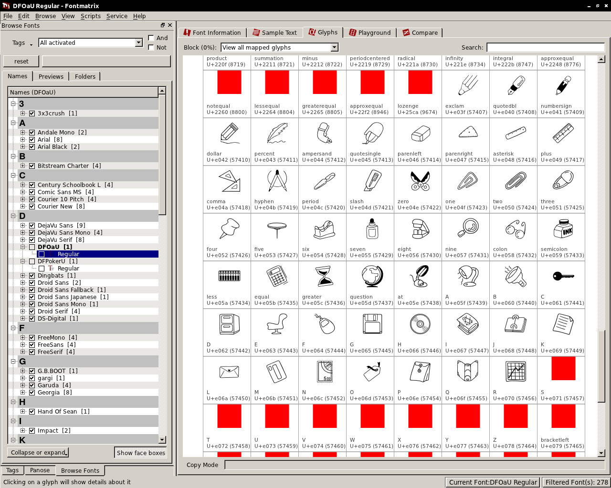This screenshot has height=488, width=611.
Task: Expand the FreeMono font family
Action: (x=22, y=338)
